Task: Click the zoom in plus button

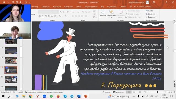Action: point(165,92)
